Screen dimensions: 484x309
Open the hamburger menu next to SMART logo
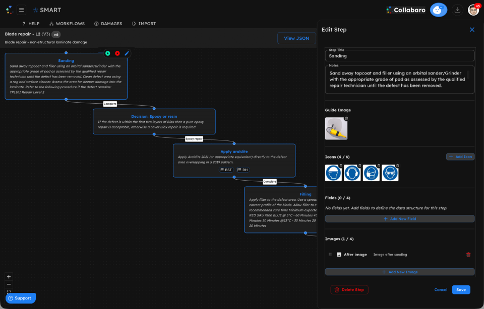click(x=21, y=9)
